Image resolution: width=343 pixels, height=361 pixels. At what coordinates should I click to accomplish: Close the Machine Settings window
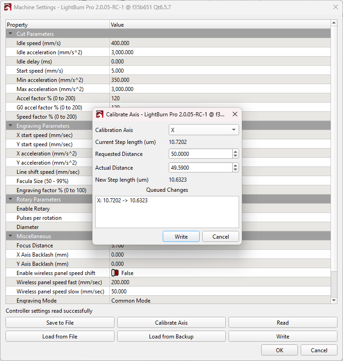[x=335, y=7]
